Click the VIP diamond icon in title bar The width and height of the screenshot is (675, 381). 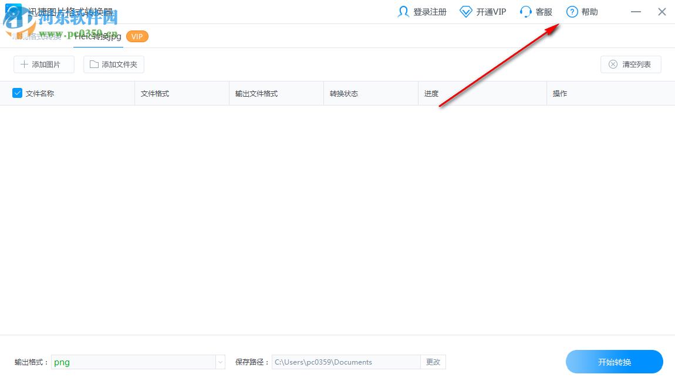click(465, 11)
